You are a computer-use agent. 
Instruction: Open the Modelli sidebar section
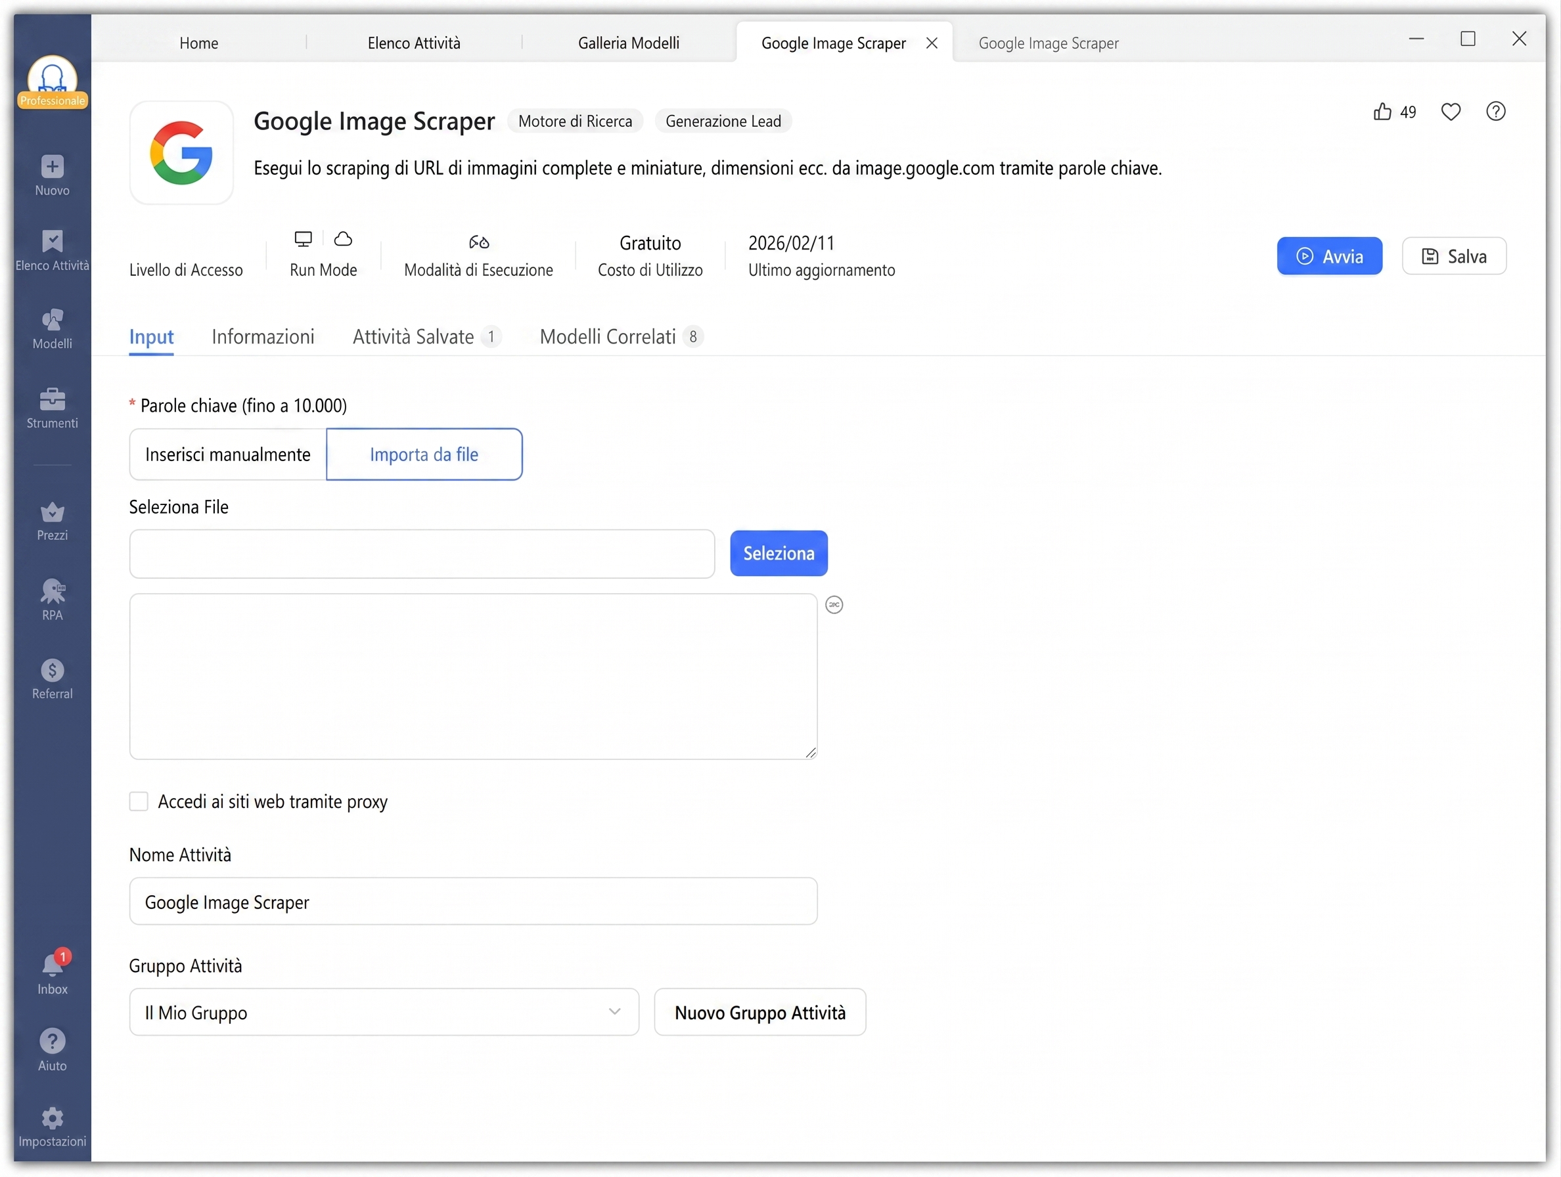coord(52,329)
